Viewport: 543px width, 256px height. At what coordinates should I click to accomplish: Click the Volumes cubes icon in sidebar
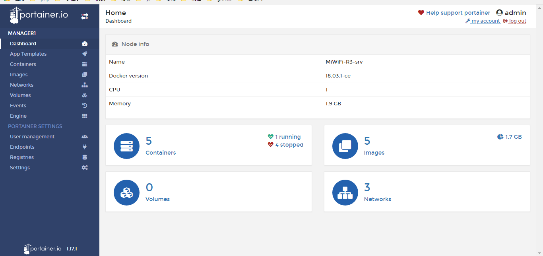pos(84,95)
